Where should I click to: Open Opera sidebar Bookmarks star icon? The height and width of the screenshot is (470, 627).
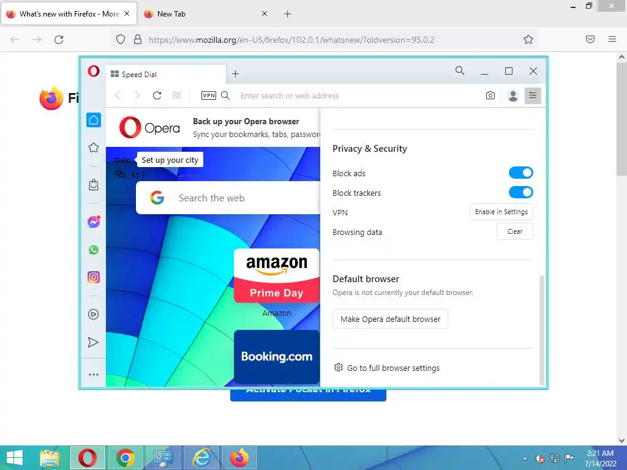pos(94,147)
